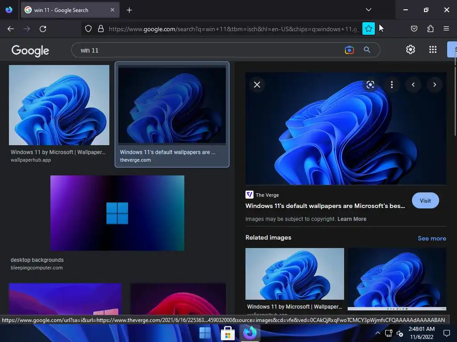Save page to Pocket icon
This screenshot has width=457, height=342.
click(x=414, y=28)
